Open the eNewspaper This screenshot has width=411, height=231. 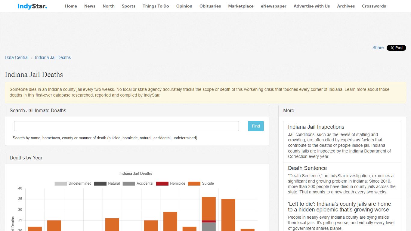pos(273,6)
